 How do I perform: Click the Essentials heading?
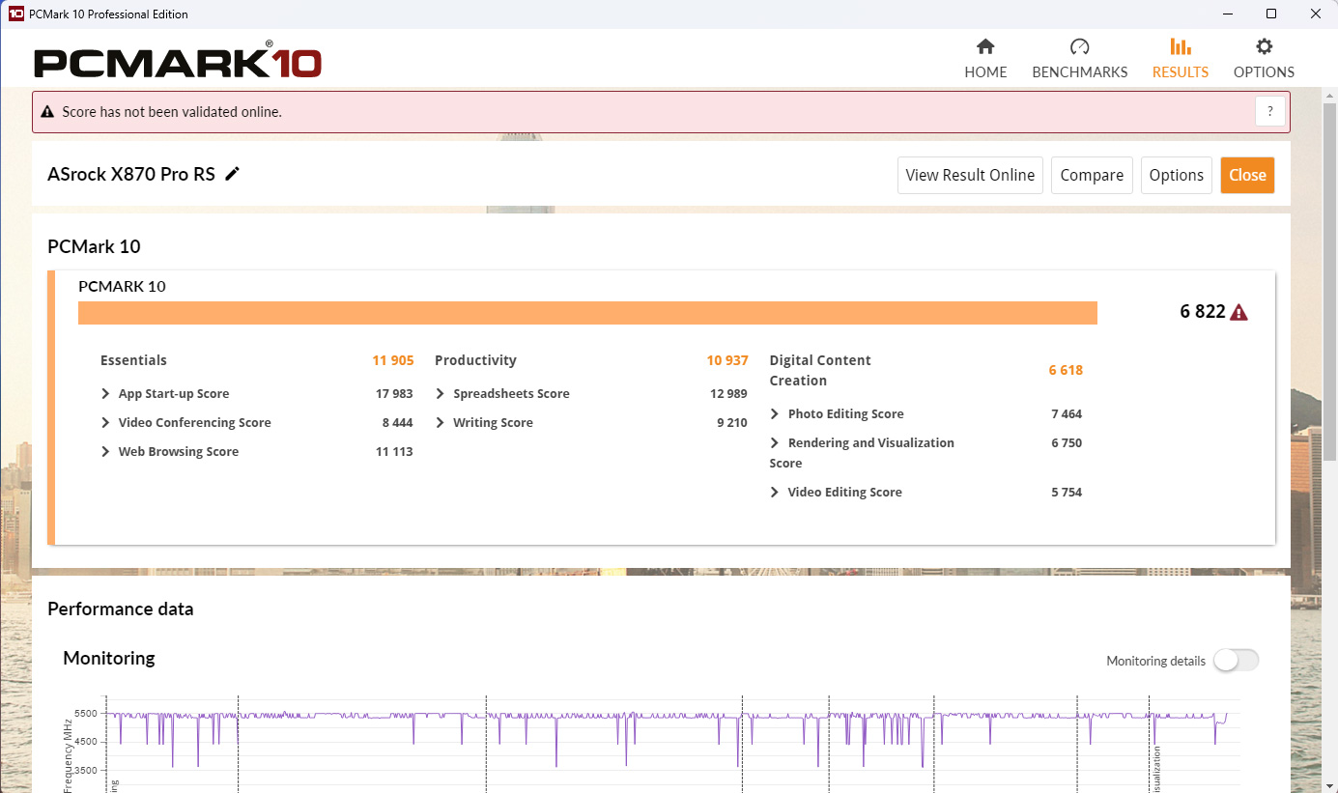[133, 360]
